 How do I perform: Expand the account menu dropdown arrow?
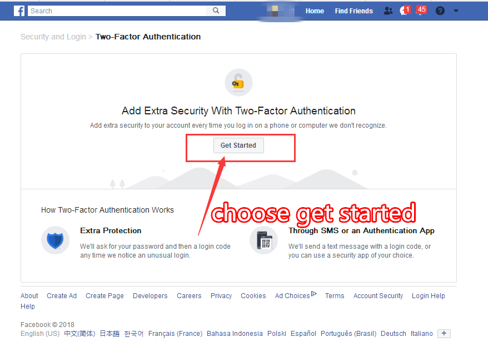[x=456, y=11]
